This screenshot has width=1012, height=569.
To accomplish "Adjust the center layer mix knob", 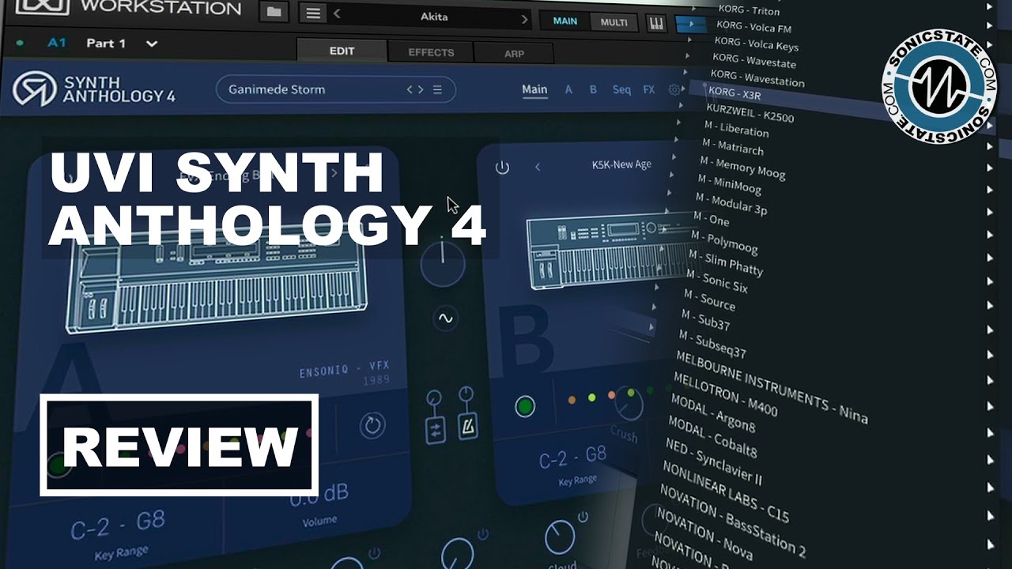I will (443, 264).
